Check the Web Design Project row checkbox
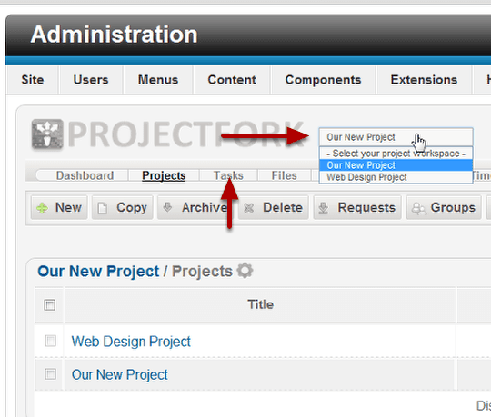The height and width of the screenshot is (417, 491). [x=50, y=341]
